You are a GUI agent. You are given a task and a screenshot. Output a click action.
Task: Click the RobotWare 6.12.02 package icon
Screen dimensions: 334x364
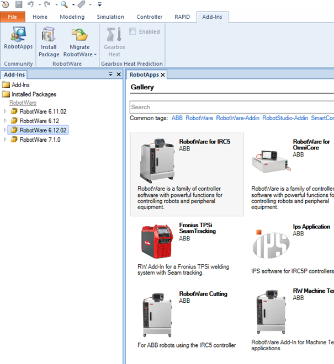(14, 130)
